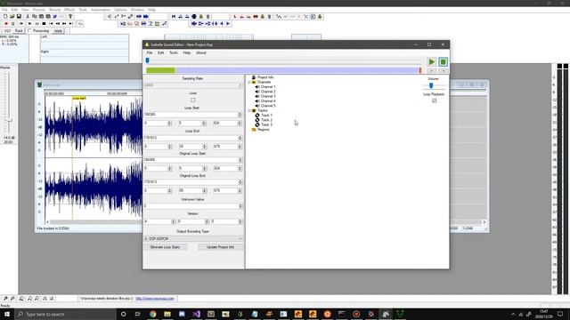Click Record button in Wavosaur transport
The image size is (570, 320).
(x=6, y=24)
